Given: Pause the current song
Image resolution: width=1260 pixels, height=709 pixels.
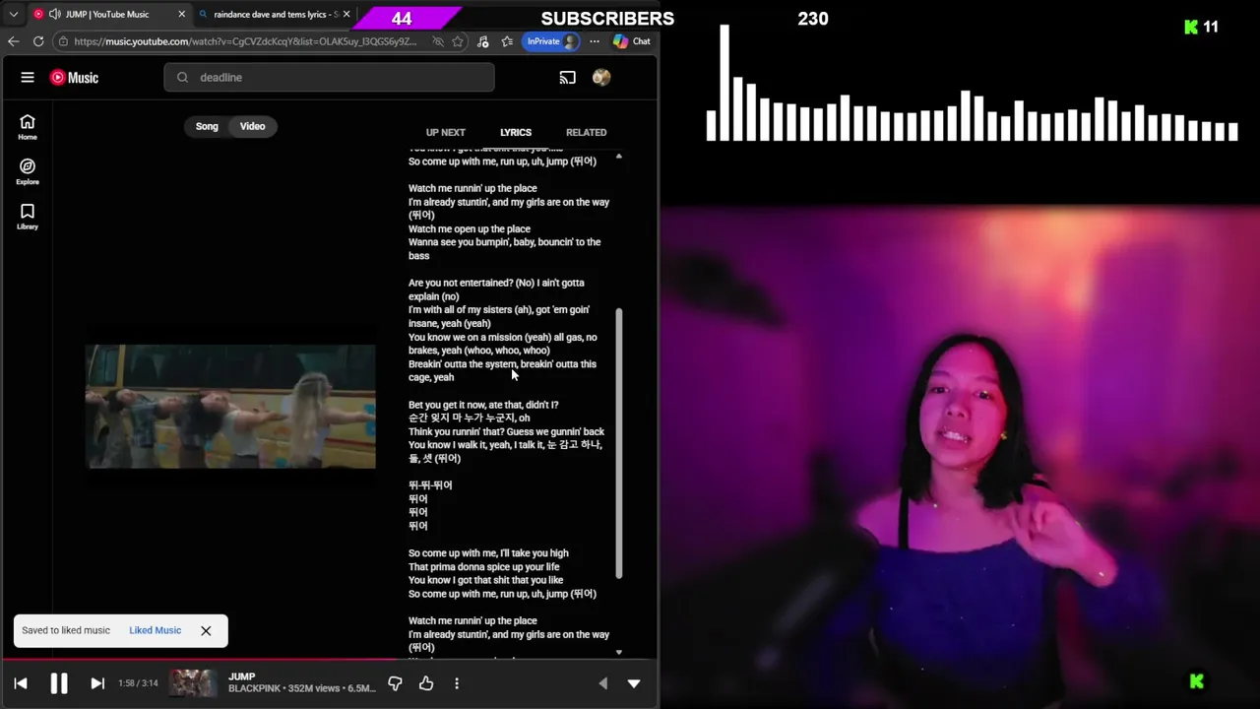Looking at the screenshot, I should tap(59, 683).
